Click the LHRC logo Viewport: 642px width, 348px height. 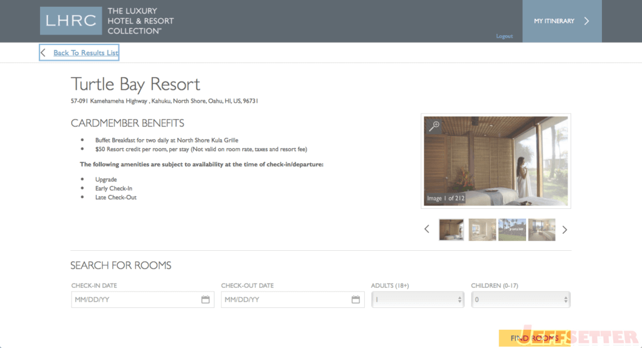tap(71, 21)
